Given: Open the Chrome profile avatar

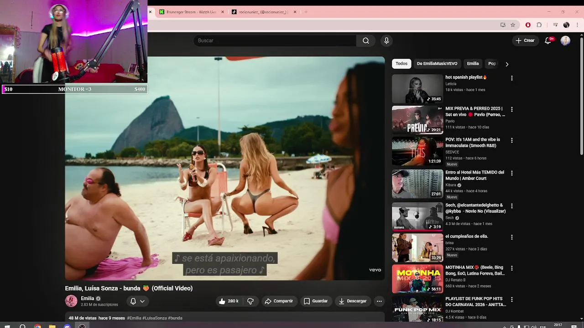Looking at the screenshot, I should coord(566,25).
